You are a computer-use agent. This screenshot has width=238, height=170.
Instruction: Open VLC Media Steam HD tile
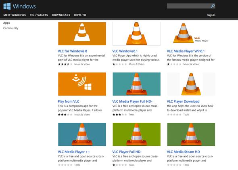pos(191,134)
